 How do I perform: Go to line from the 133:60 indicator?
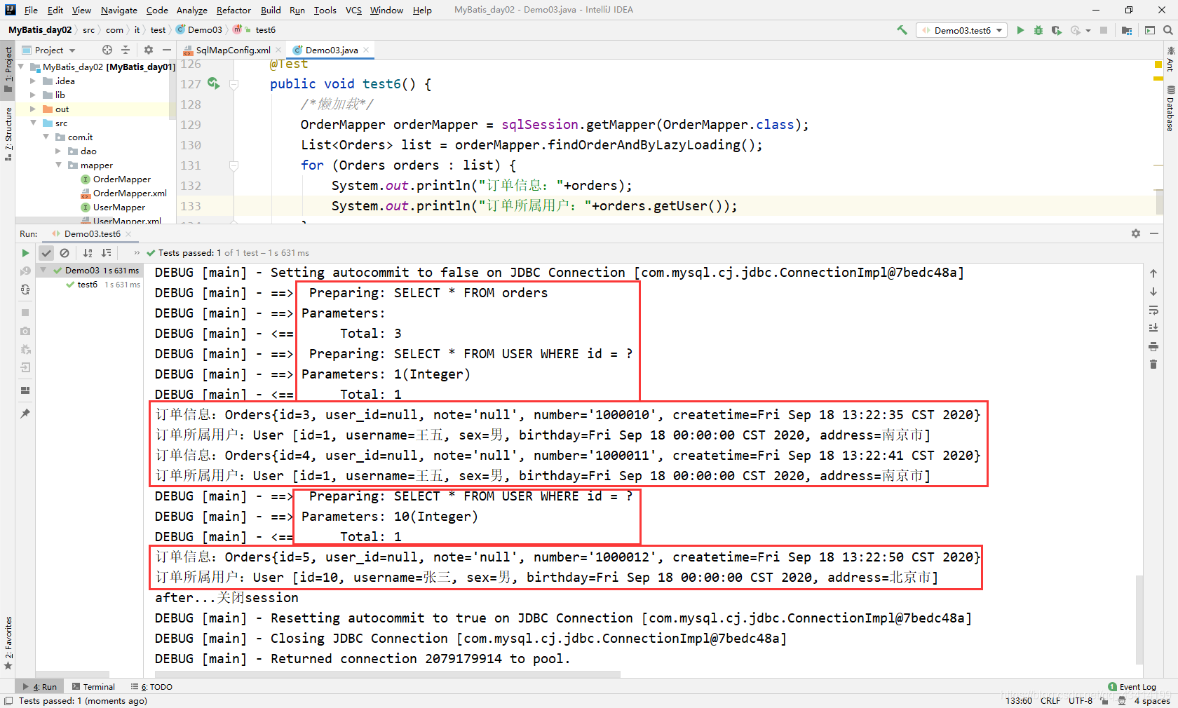[1018, 700]
